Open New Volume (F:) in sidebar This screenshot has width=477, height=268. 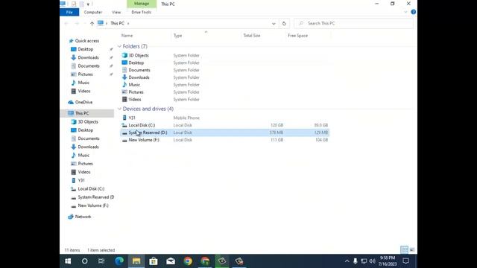pos(92,205)
